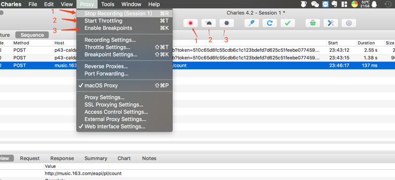Switch to the Response tab
This screenshot has width=395, height=180.
pyautogui.click(x=62, y=158)
